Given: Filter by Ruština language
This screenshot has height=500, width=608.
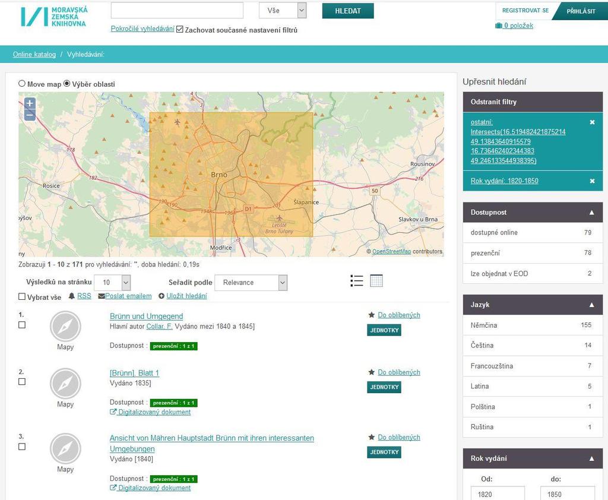Looking at the screenshot, I should [x=533, y=427].
